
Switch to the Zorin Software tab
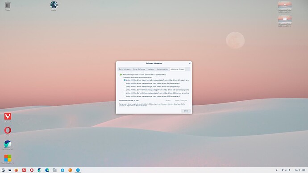[x=125, y=69]
